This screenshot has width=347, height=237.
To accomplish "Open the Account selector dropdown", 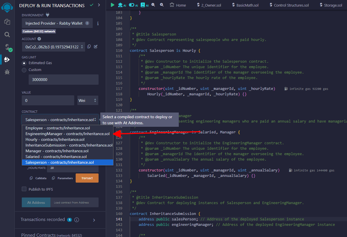I will click(x=54, y=47).
